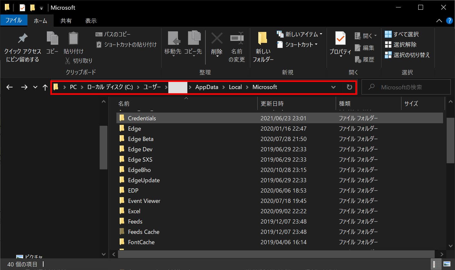This screenshot has width=455, height=270.
Task: Open the コピー先 copy-to button
Action: (193, 45)
